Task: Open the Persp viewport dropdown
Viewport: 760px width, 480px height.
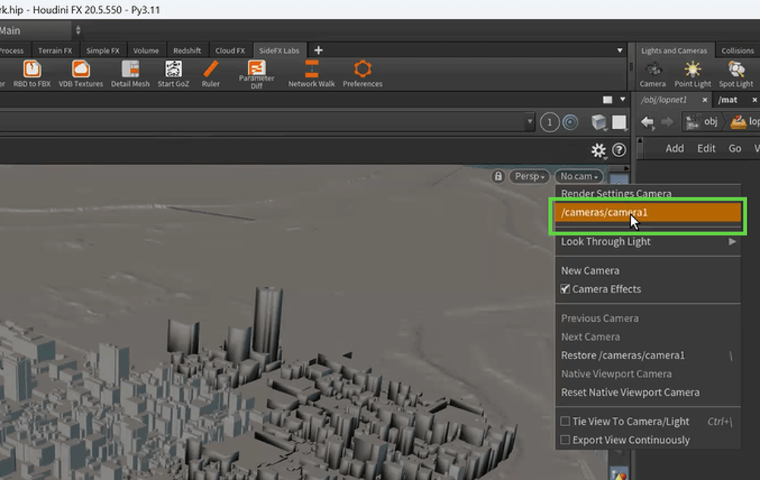Action: [x=529, y=176]
